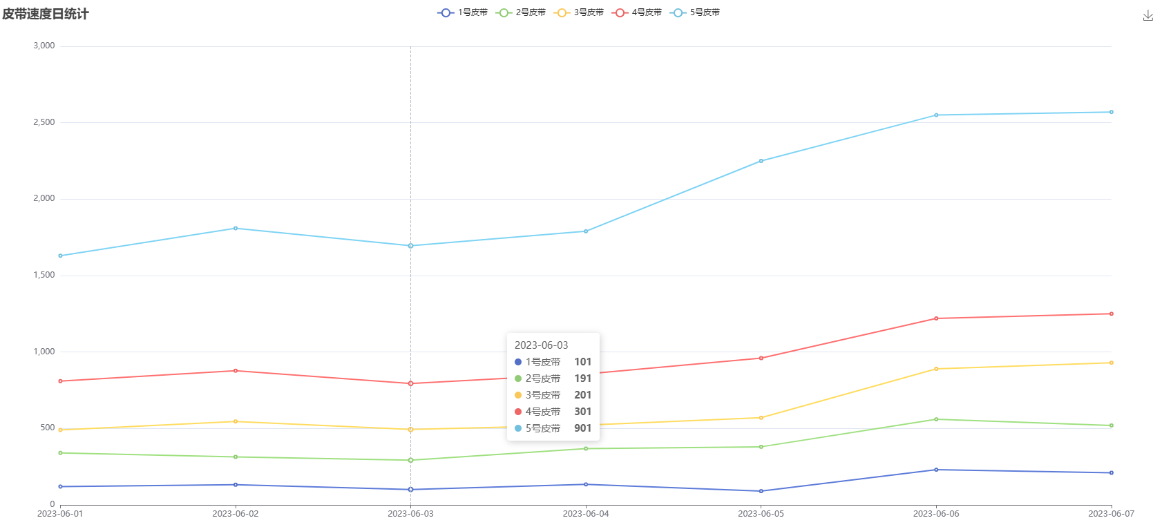Click the 3号皮带 data point on 2023-06-03
Screen dimensions: 1153x527
coord(410,430)
